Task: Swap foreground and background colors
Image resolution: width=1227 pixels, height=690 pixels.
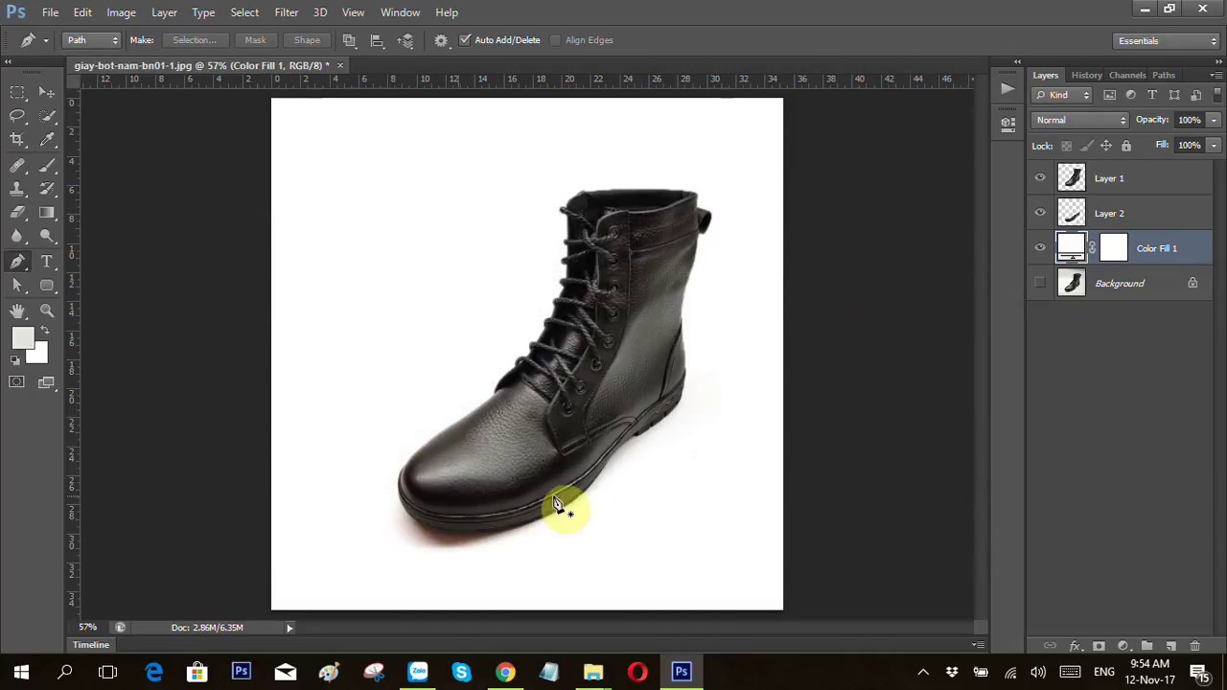Action: (x=44, y=330)
